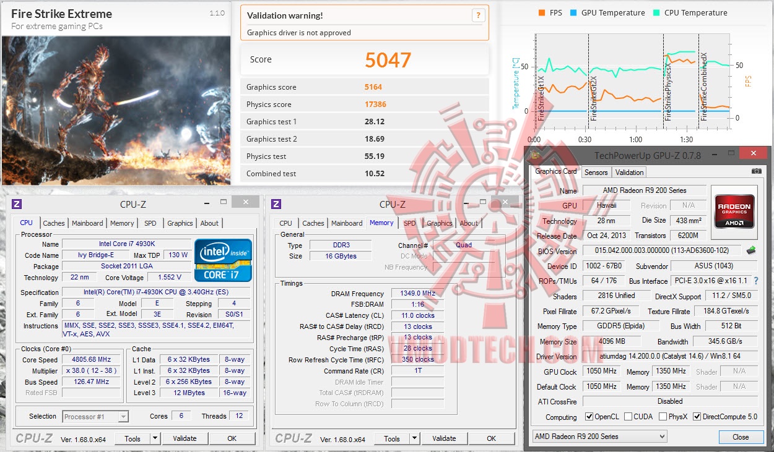Open the Processor #1 selection dropdown
Screen dimensions: 774x452
95,416
